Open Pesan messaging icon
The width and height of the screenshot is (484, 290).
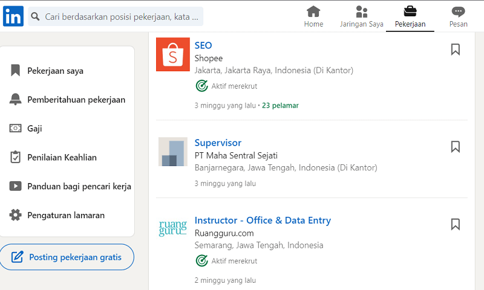458,11
